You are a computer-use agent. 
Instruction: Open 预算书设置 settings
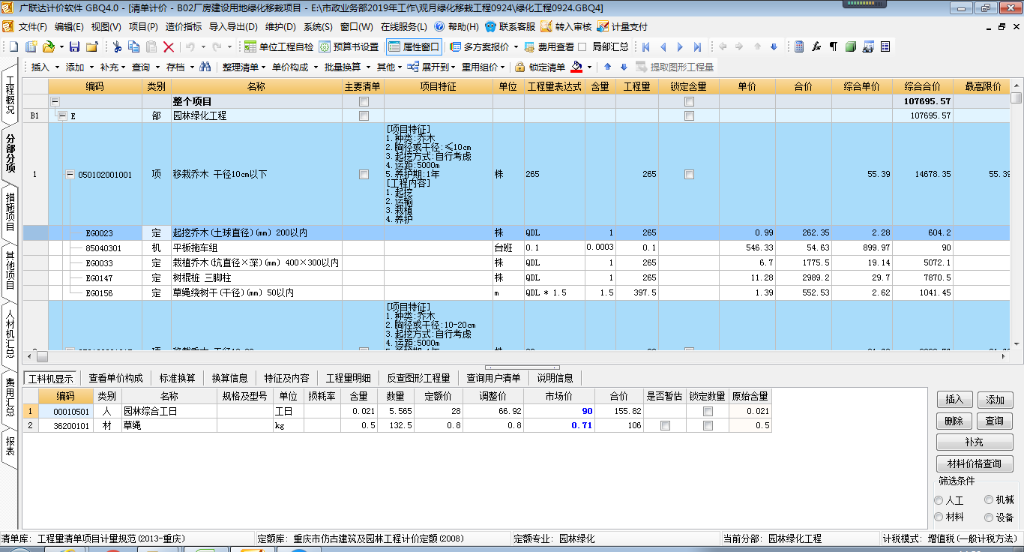pyautogui.click(x=349, y=46)
